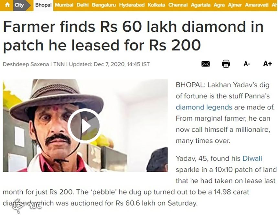Screen dimensions: 278x222
Task: Navigate to Hyderabad city news
Action: tap(132, 5)
